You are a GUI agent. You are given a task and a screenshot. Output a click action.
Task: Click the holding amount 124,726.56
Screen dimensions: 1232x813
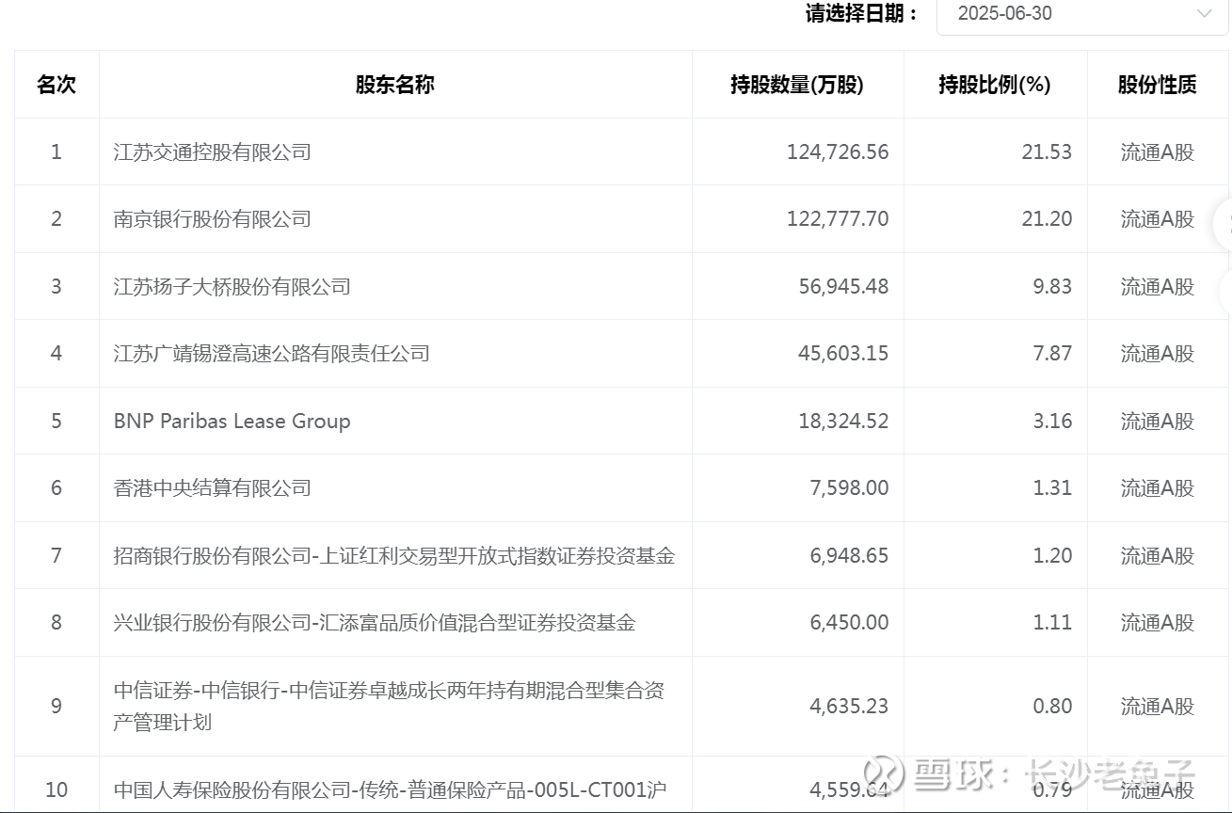tap(838, 151)
